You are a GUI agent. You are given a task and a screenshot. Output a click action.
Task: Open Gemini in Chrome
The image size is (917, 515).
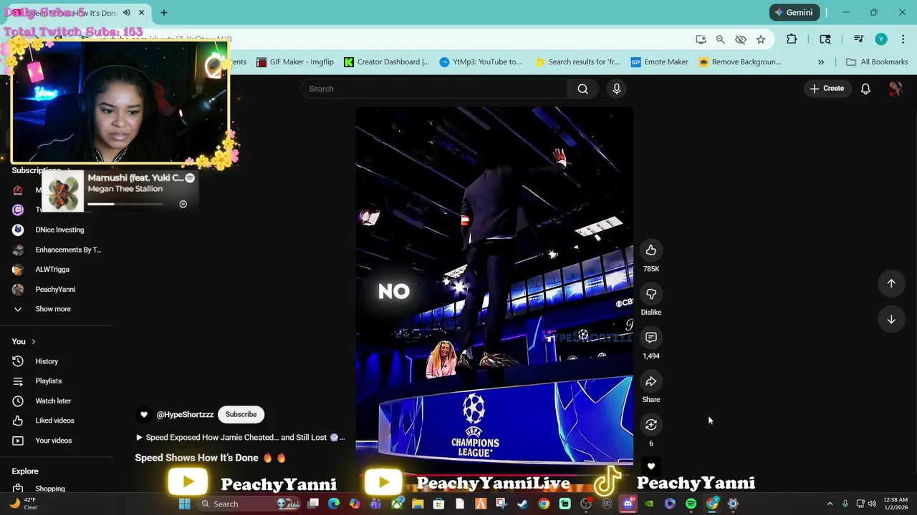point(794,12)
